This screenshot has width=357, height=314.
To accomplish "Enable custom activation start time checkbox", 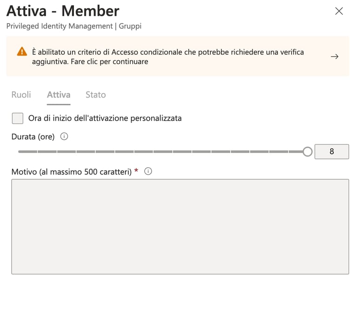I will click(18, 118).
